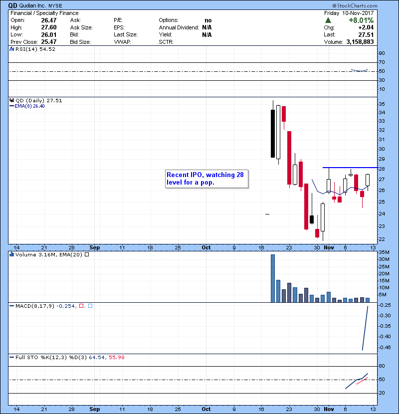Click the volume bars icon beside Volume 3.16M
Image resolution: width=399 pixels, height=414 pixels.
click(11, 254)
